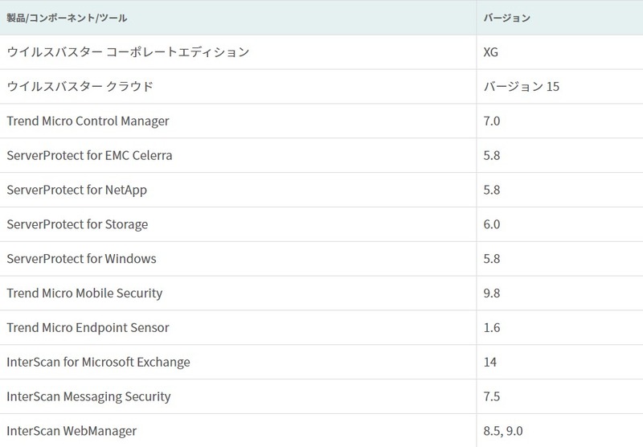
Task: Select InterScan WebManager product name
Action: (x=72, y=431)
